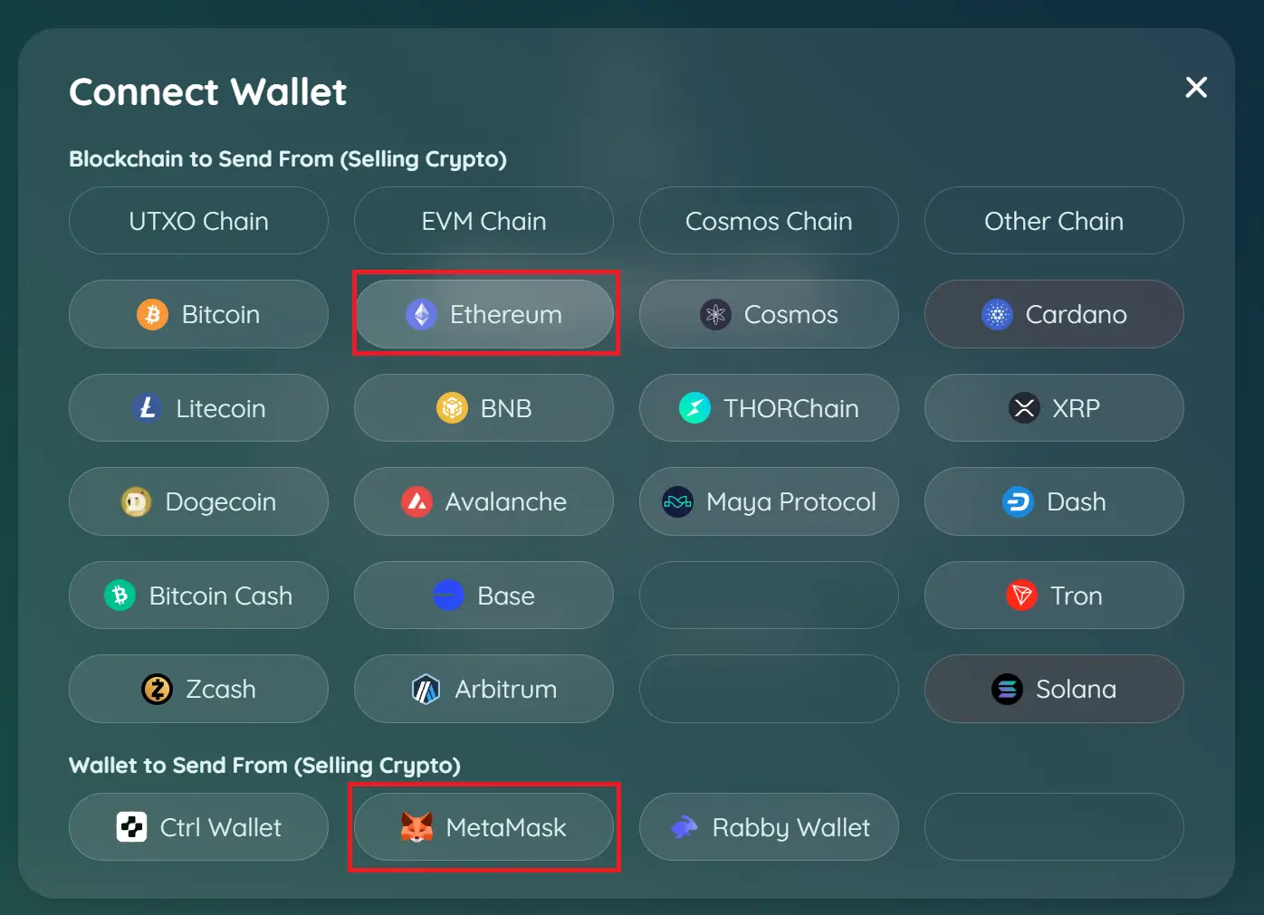This screenshot has height=915, width=1264.
Task: Click the Tron logo icon
Action: tap(1021, 596)
